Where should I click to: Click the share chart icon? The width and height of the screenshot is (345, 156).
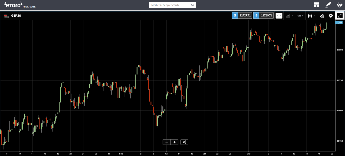click(x=184, y=142)
